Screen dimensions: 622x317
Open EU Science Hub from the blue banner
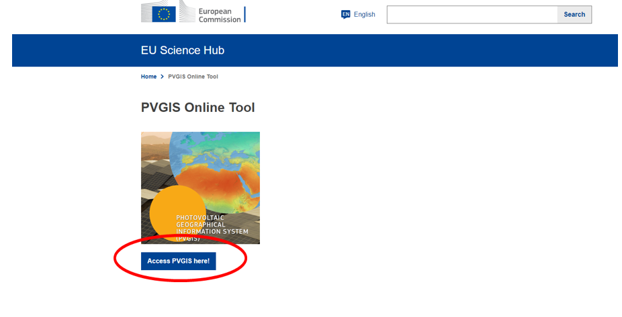[182, 50]
